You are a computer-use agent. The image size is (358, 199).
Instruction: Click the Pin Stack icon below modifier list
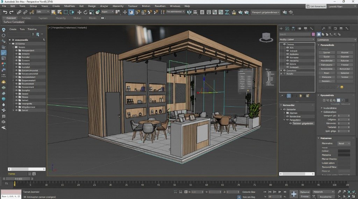point(282,96)
